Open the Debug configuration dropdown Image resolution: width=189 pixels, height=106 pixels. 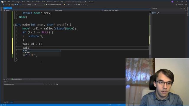30,5
